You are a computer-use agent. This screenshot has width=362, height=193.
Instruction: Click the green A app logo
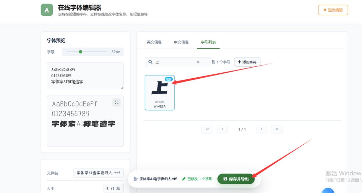[47, 10]
